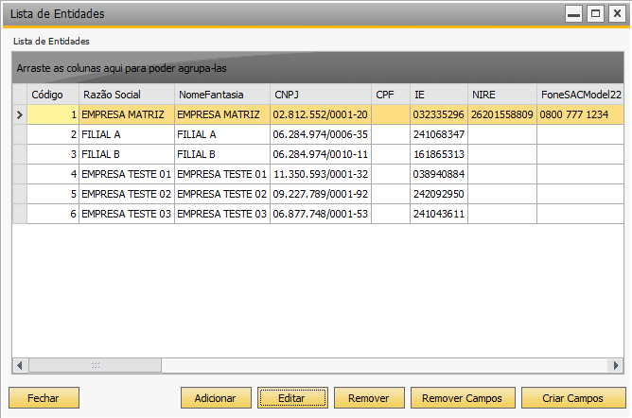Sort by the Código column header
This screenshot has height=418, width=632.
(53, 95)
